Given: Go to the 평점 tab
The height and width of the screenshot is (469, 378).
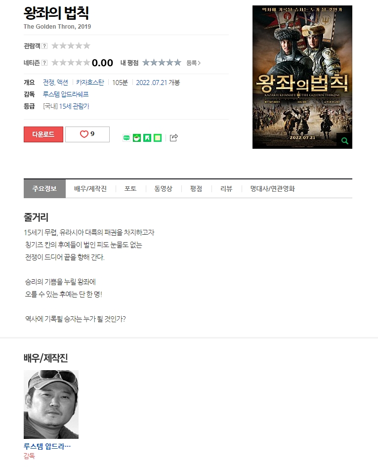Looking at the screenshot, I should coord(196,189).
